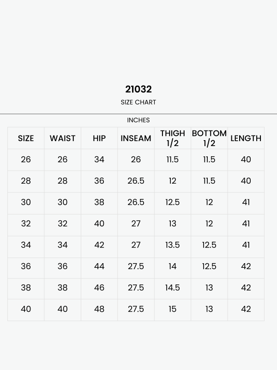Click the 21032 product number heading
The width and height of the screenshot is (277, 370).
pos(138,89)
